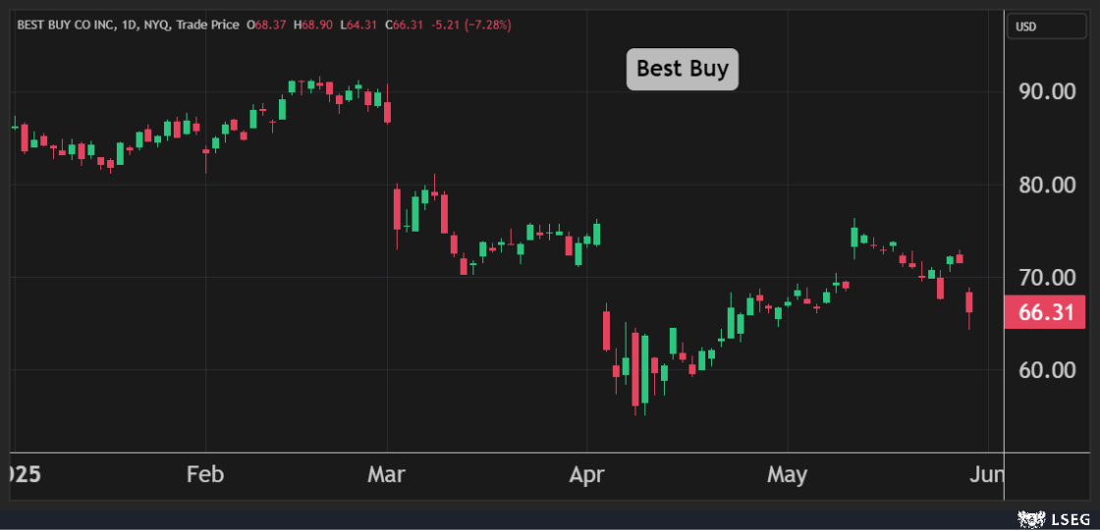Select the 66.31 current price tag

tap(1044, 313)
